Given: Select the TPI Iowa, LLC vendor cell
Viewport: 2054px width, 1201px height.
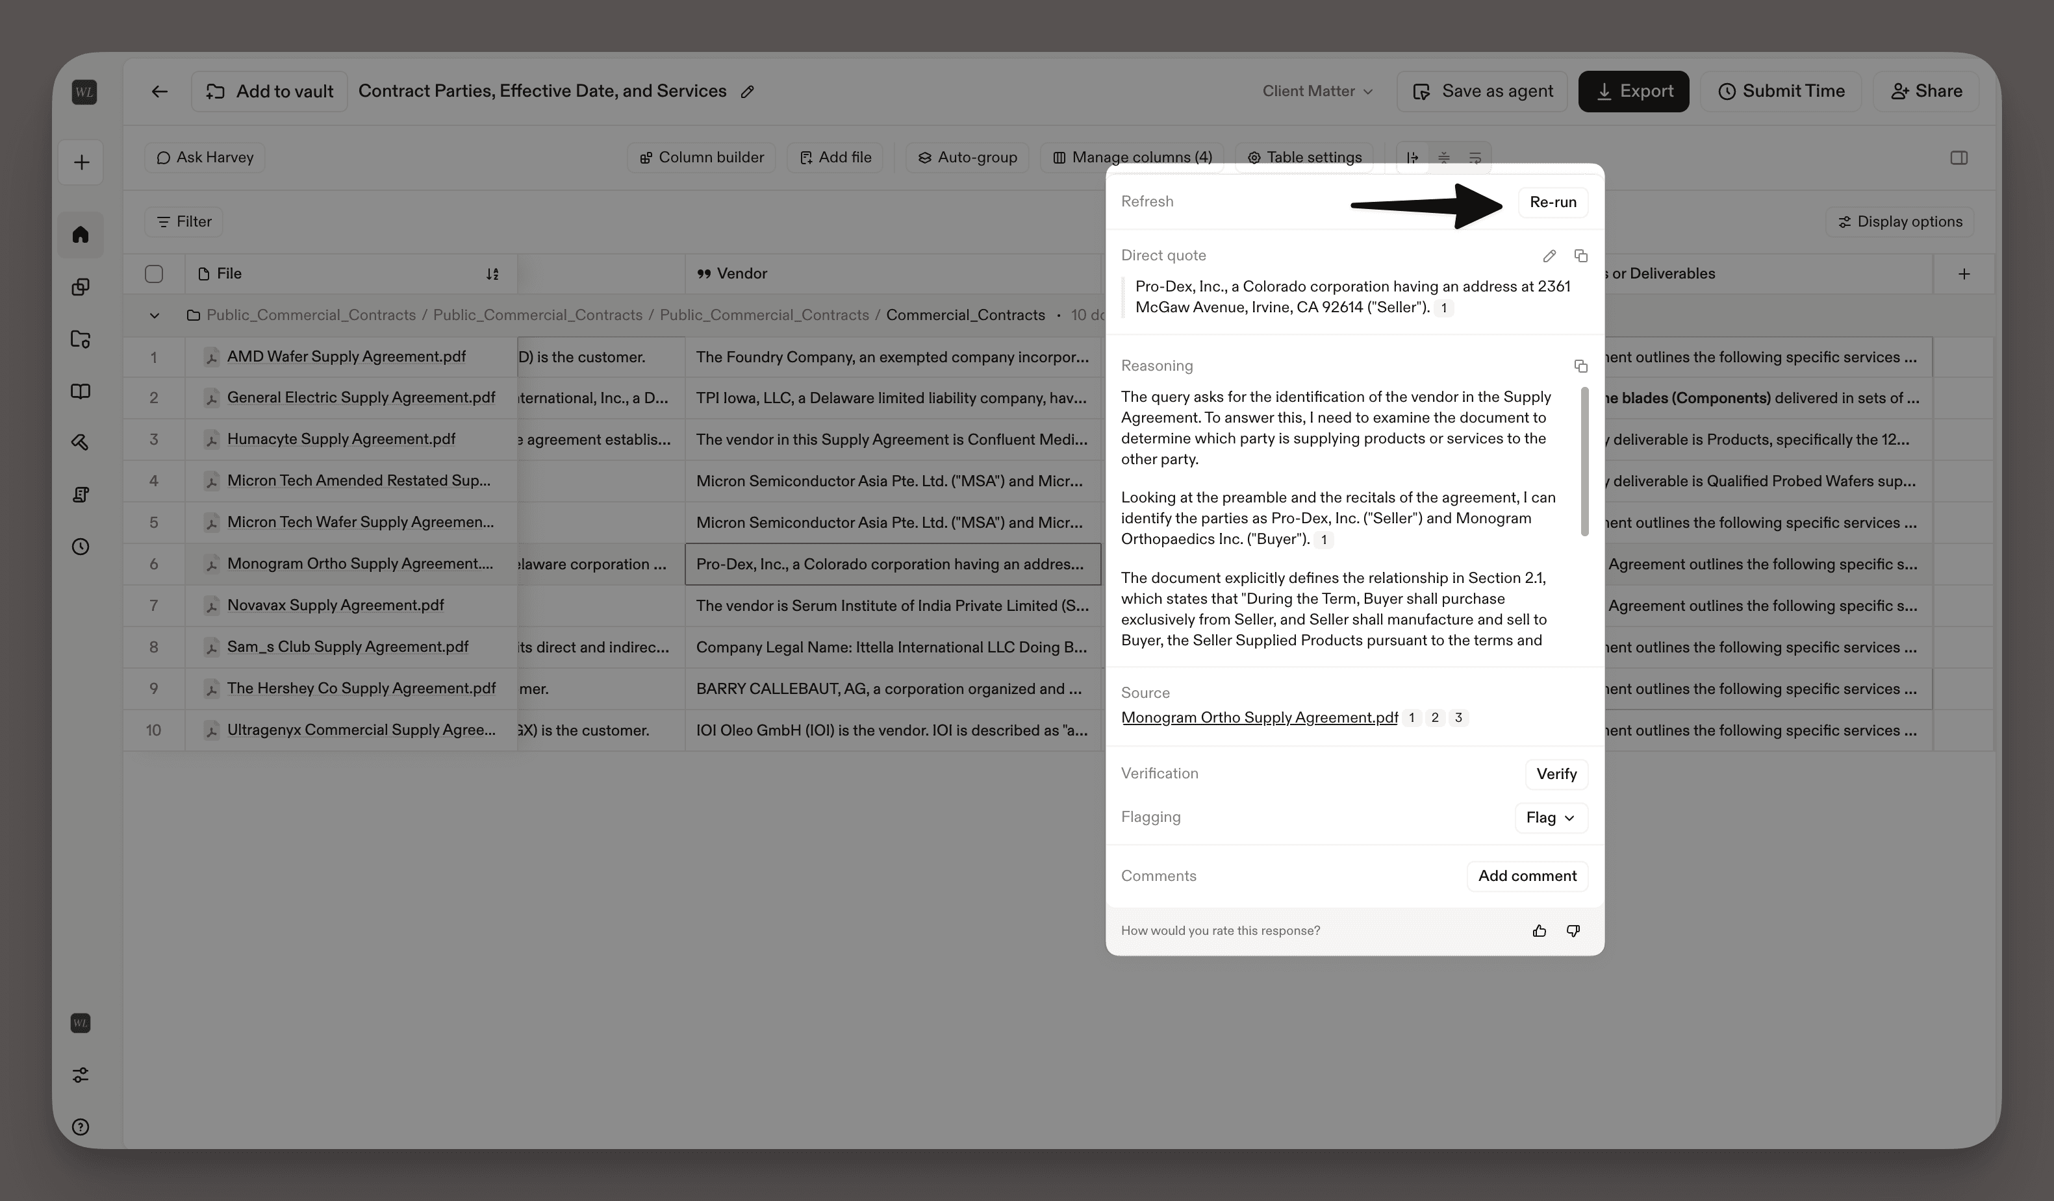Looking at the screenshot, I should [893, 397].
